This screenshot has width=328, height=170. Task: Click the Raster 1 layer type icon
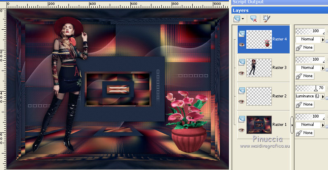tap(242, 119)
